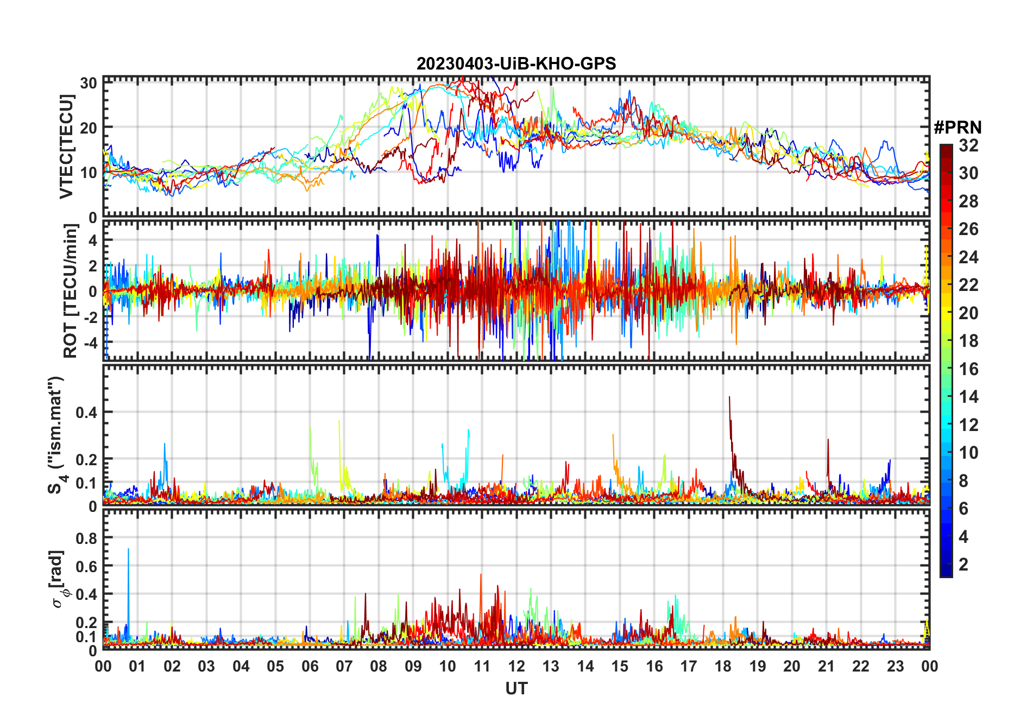Click the #PRN colorbar heading
This screenshot has width=1033, height=722.
coord(958,128)
